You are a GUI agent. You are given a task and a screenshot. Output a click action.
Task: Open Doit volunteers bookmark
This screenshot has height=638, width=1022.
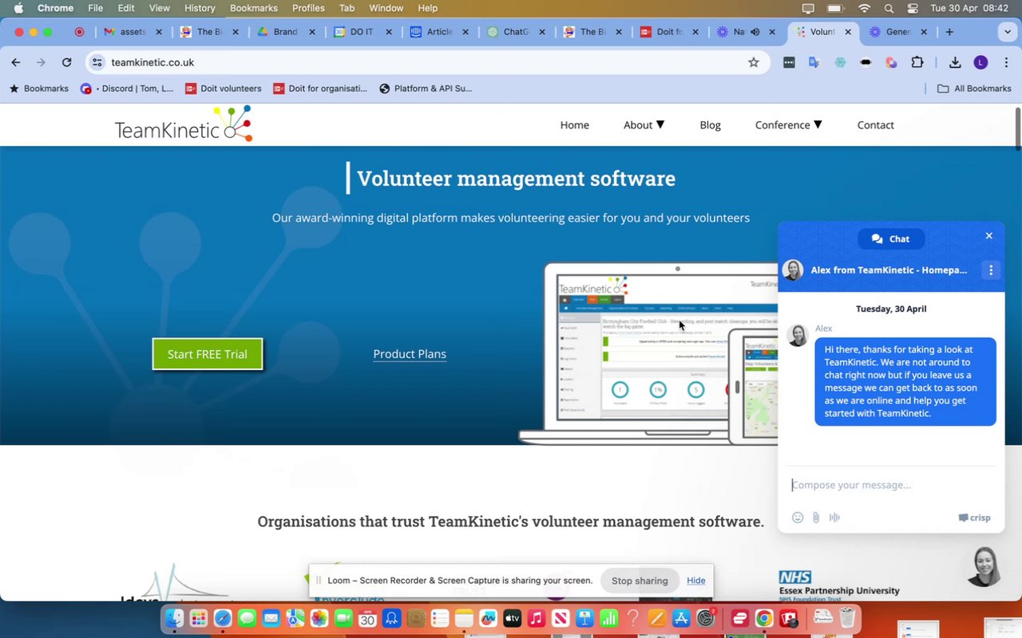(x=224, y=89)
